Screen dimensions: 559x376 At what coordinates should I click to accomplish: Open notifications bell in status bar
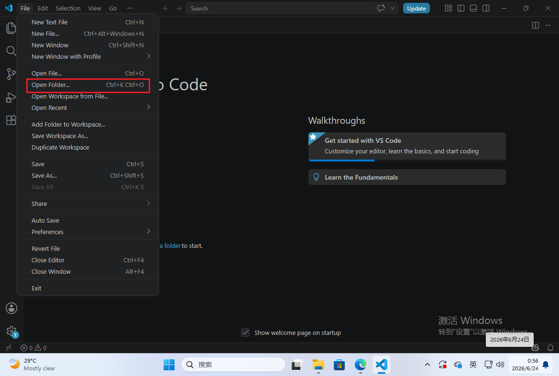[550, 348]
